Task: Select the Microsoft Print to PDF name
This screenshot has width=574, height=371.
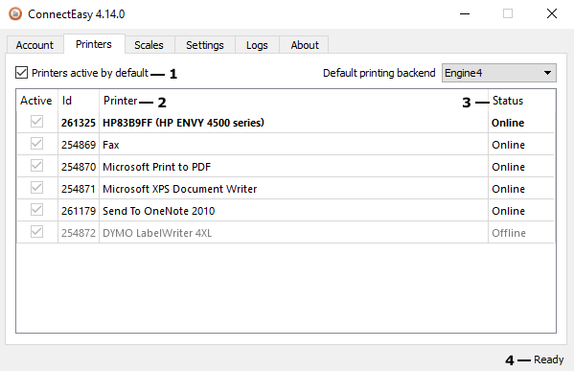Action: 157,167
